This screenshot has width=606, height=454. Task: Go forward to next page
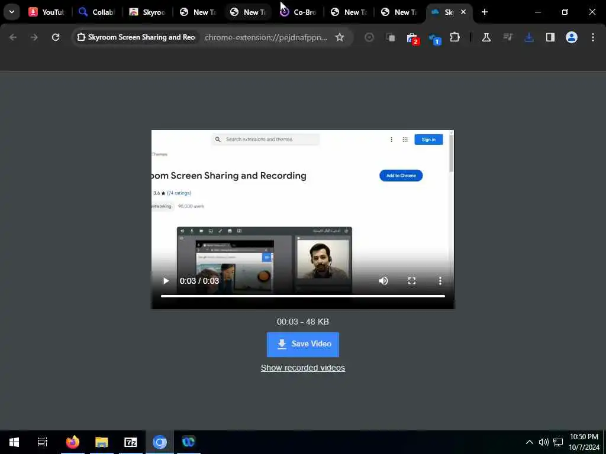(x=34, y=37)
